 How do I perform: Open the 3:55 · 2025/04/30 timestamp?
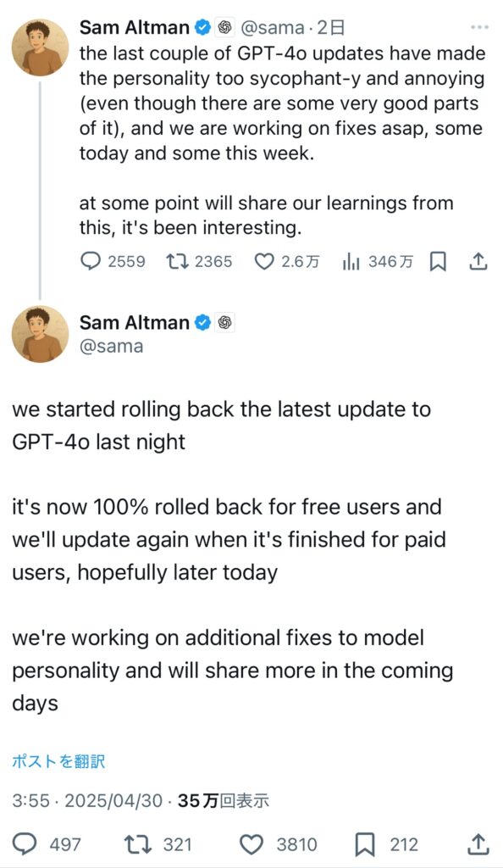87,800
